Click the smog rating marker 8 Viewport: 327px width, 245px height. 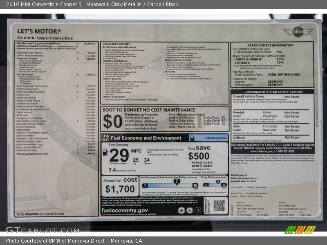218,182
